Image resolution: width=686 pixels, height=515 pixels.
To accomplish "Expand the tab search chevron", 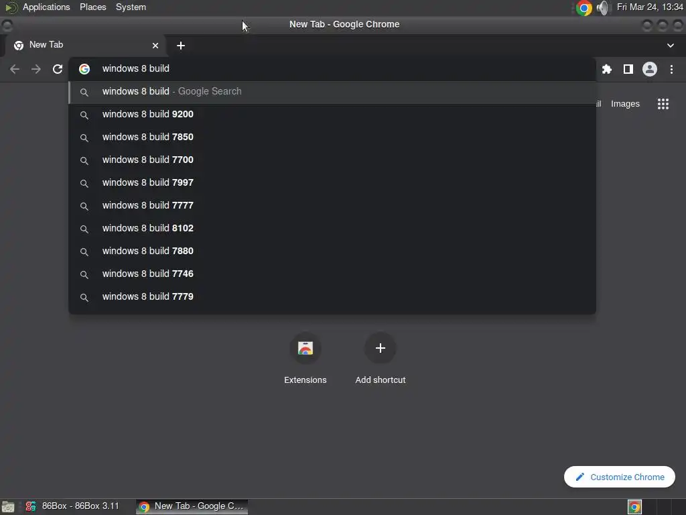I will pyautogui.click(x=670, y=46).
